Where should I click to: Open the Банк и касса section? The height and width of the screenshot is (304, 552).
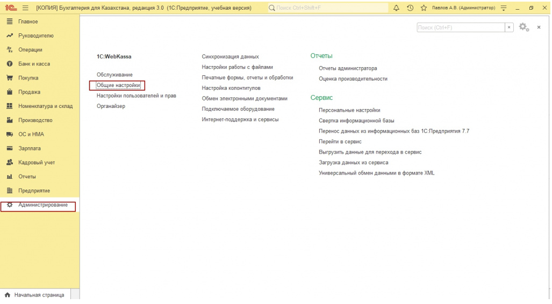coord(34,64)
